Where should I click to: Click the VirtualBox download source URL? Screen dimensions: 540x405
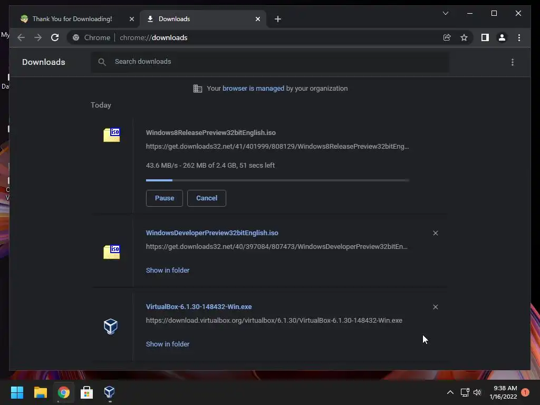(274, 320)
